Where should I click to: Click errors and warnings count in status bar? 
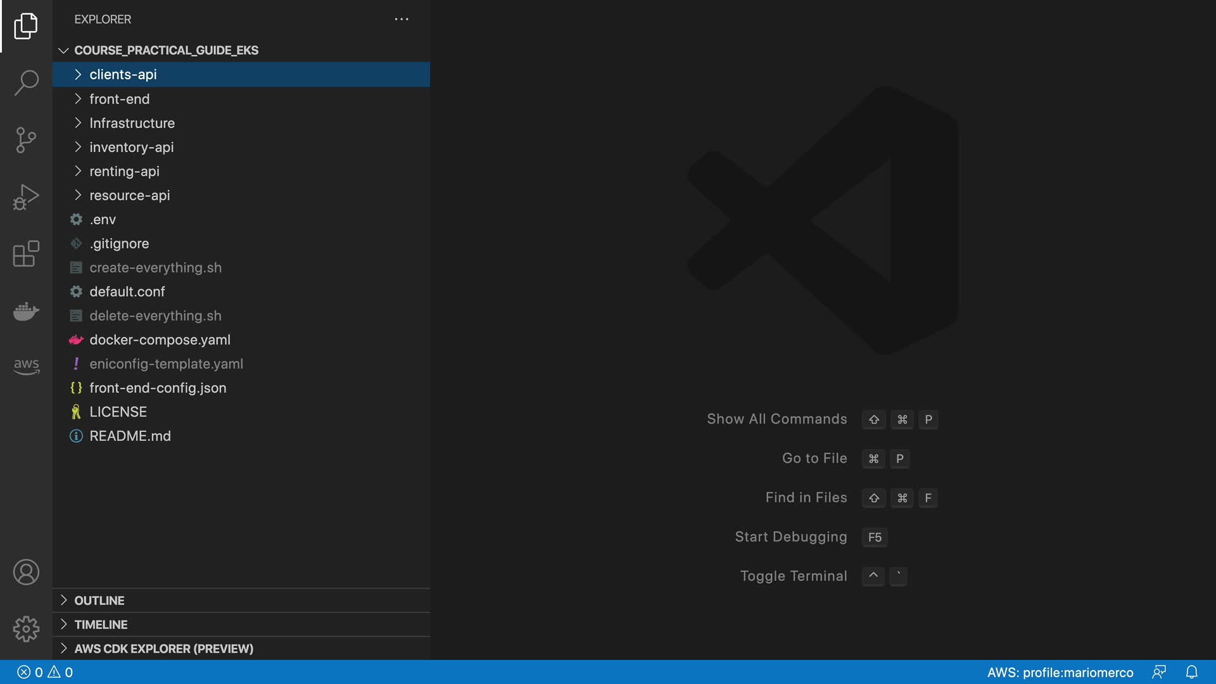[x=45, y=673]
